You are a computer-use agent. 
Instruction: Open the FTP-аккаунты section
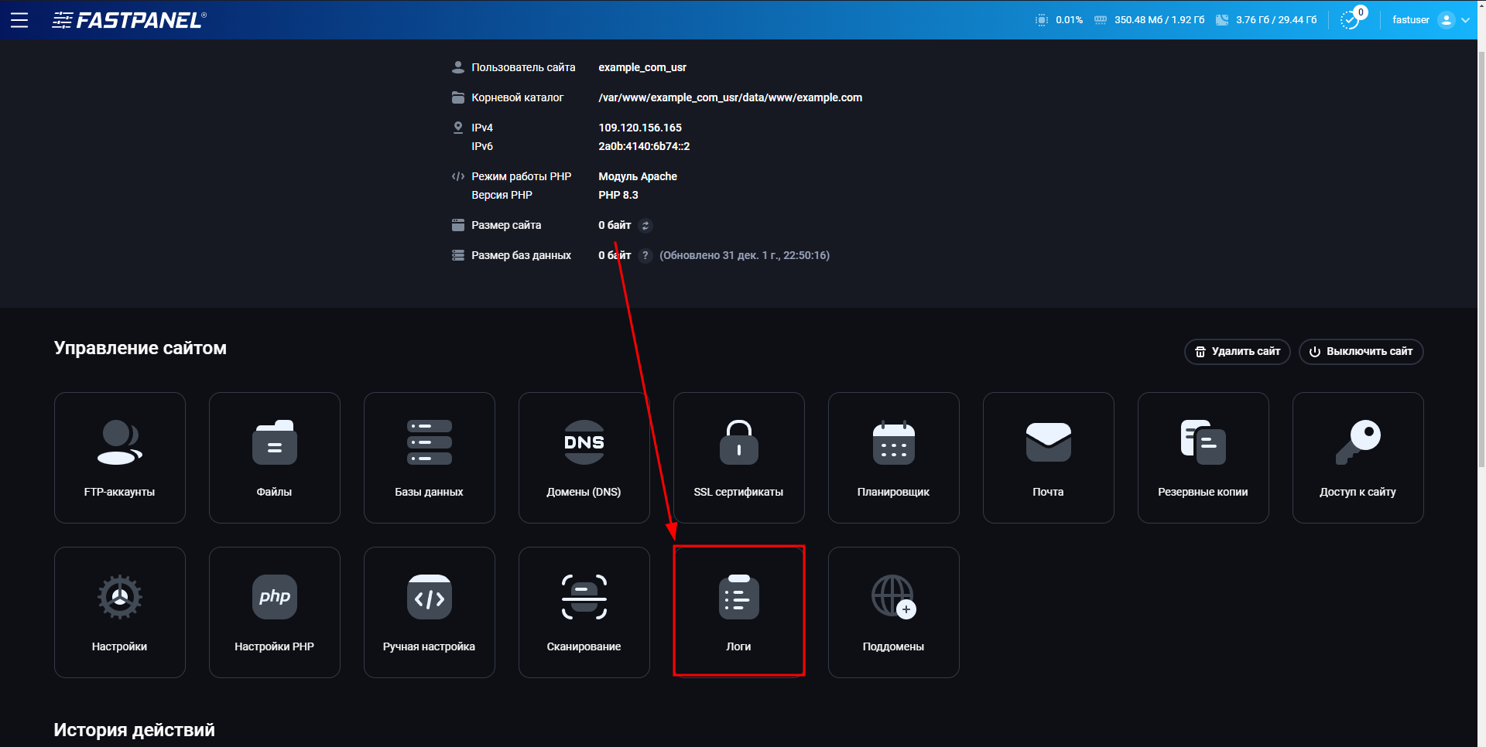point(119,458)
